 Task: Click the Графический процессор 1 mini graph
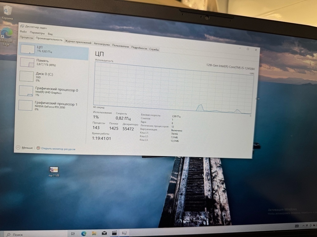coord(25,105)
